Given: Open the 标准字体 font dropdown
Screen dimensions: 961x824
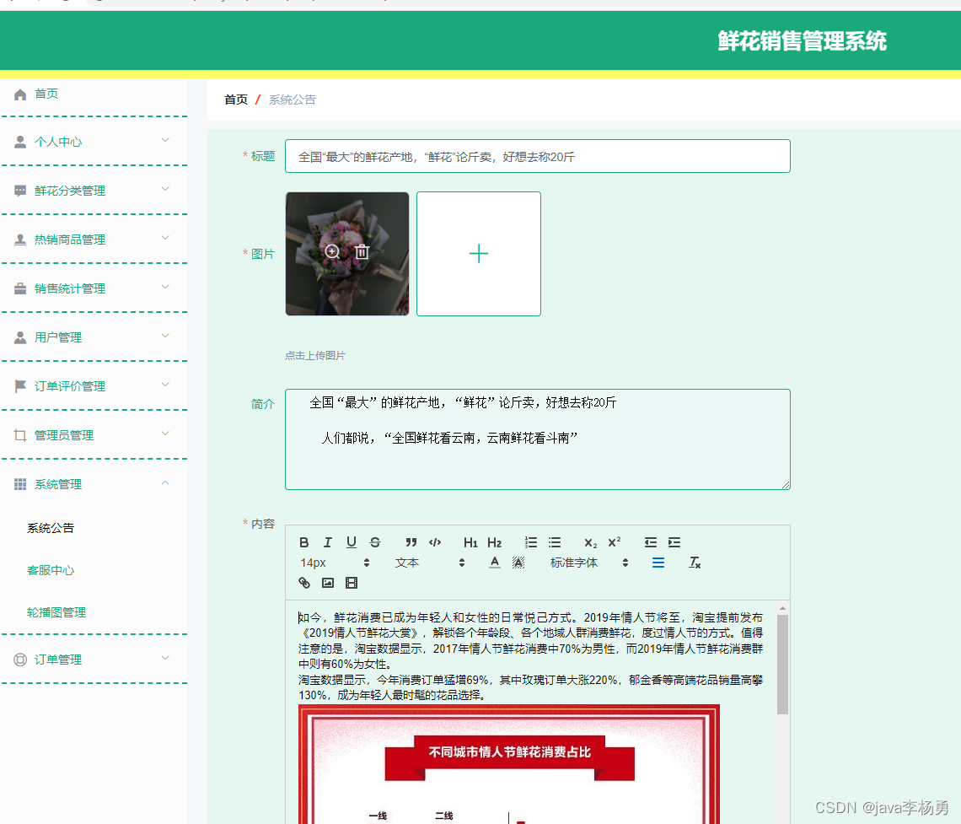Looking at the screenshot, I should 589,563.
